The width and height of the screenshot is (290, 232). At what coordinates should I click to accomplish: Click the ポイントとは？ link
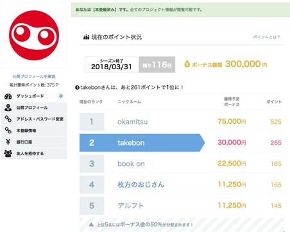click(x=266, y=37)
